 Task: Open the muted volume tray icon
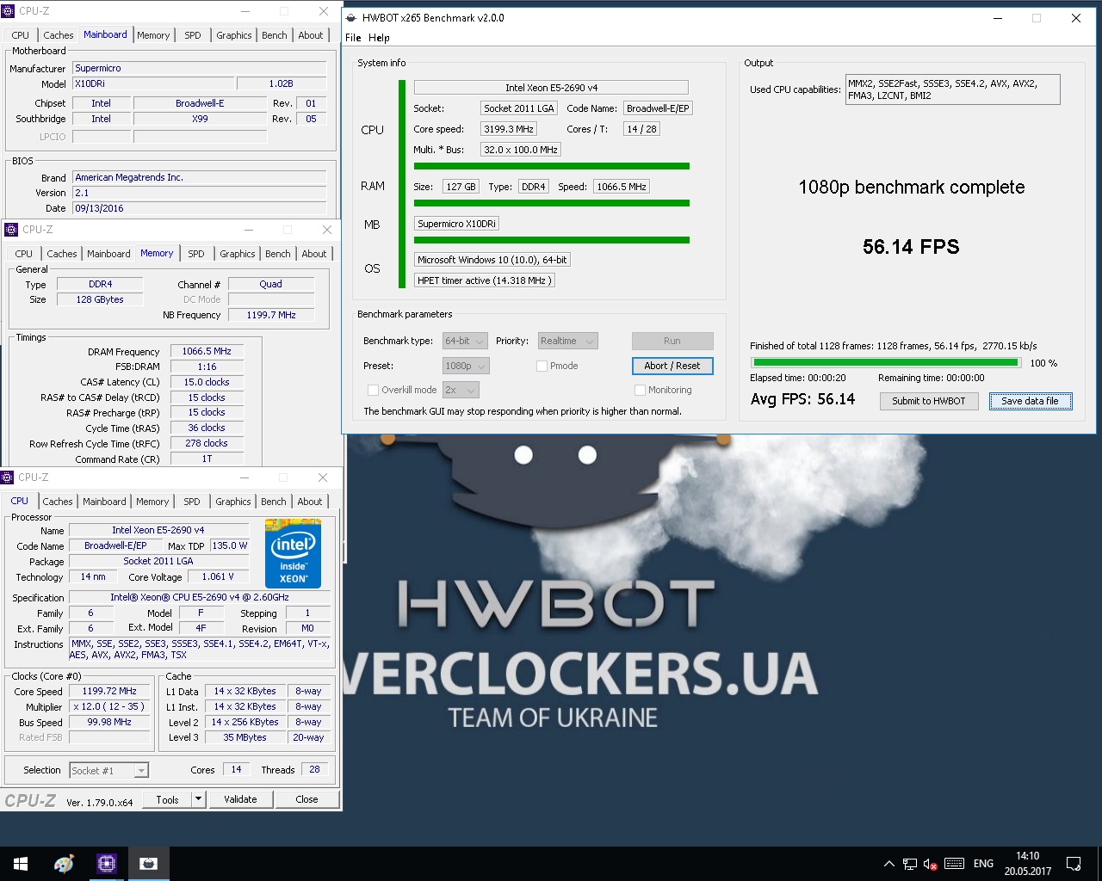click(x=930, y=864)
